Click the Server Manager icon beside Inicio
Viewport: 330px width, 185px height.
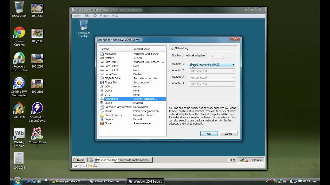(91, 160)
